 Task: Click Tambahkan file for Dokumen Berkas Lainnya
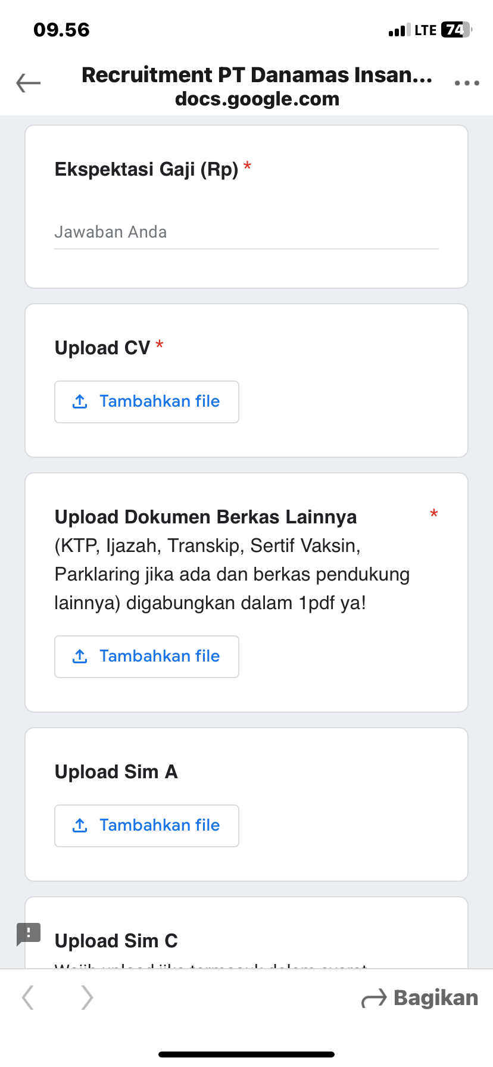point(160,657)
